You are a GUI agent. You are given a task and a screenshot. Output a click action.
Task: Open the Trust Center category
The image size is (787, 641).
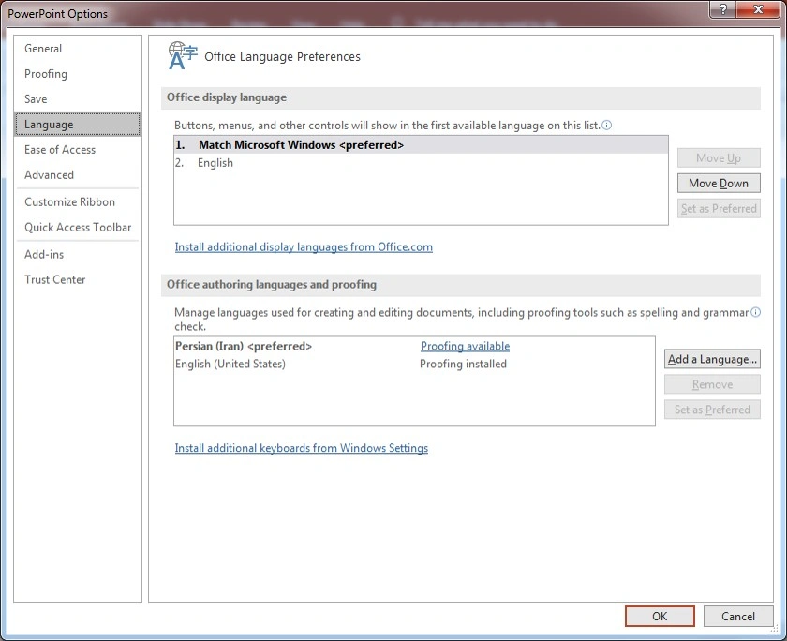tap(54, 280)
